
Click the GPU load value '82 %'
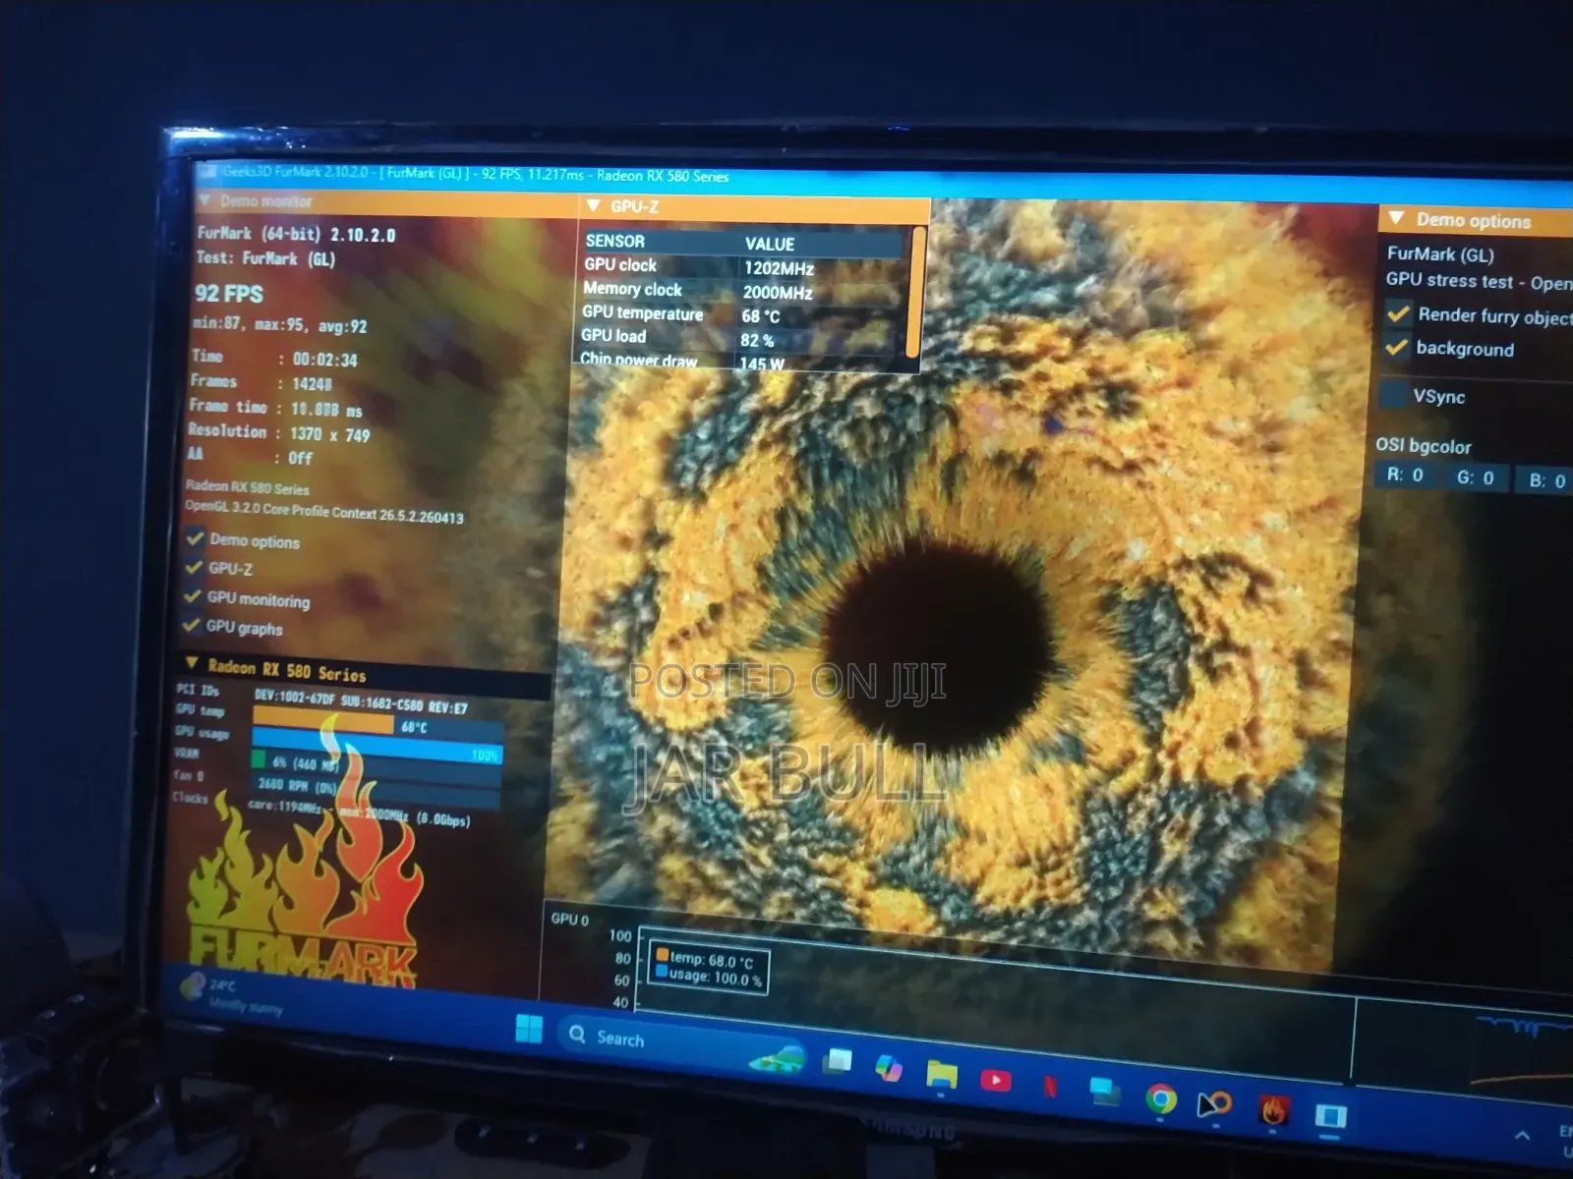[x=757, y=340]
